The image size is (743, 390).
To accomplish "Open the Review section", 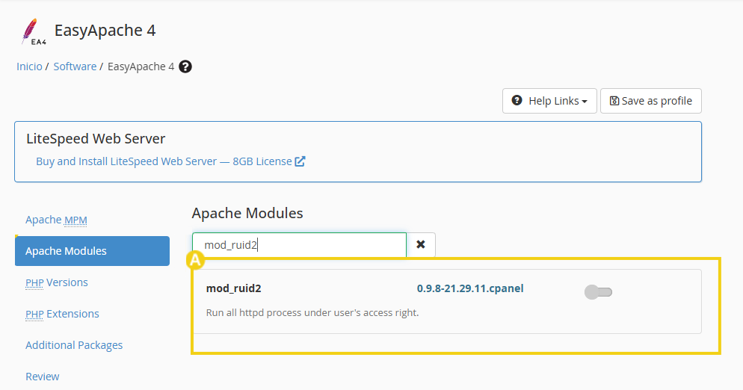I will coord(43,377).
